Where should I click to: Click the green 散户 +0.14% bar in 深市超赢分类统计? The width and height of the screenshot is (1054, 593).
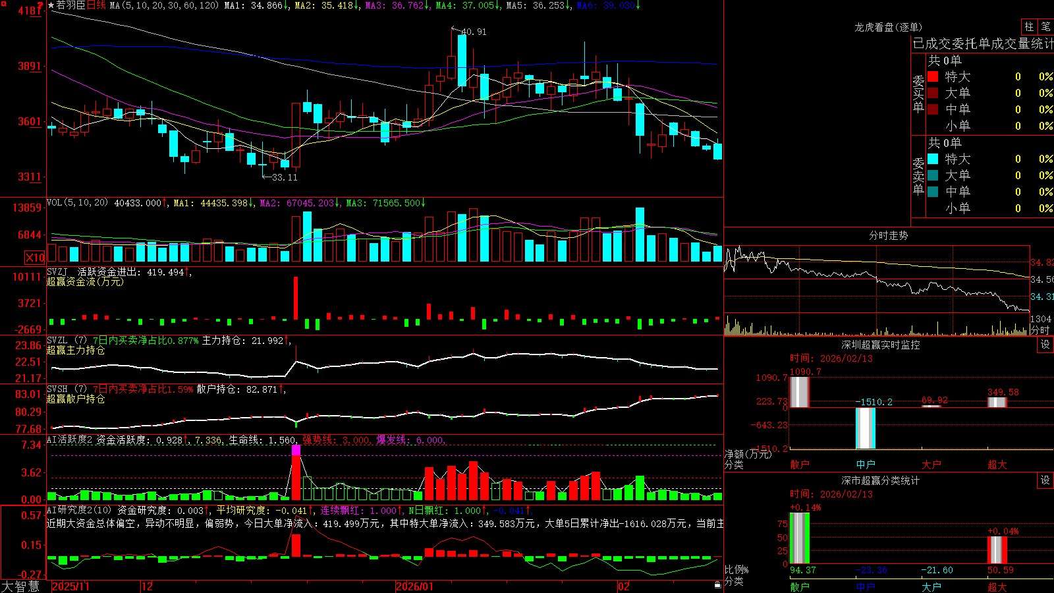800,538
